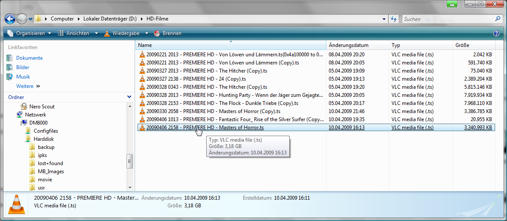Click VLC icon of The Flock file
Image resolution: width=507 pixels, height=221 pixels.
142,103
